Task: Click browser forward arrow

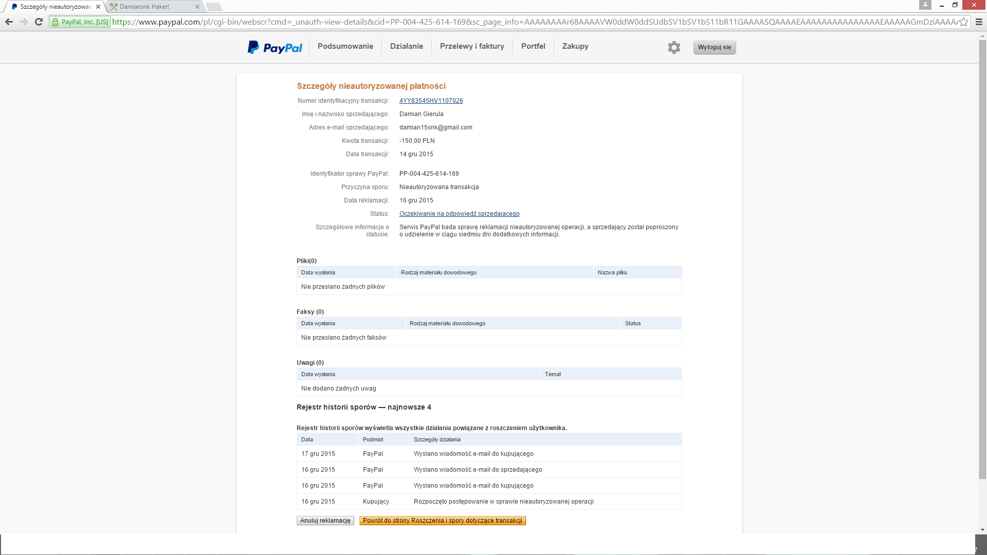Action: [x=24, y=22]
